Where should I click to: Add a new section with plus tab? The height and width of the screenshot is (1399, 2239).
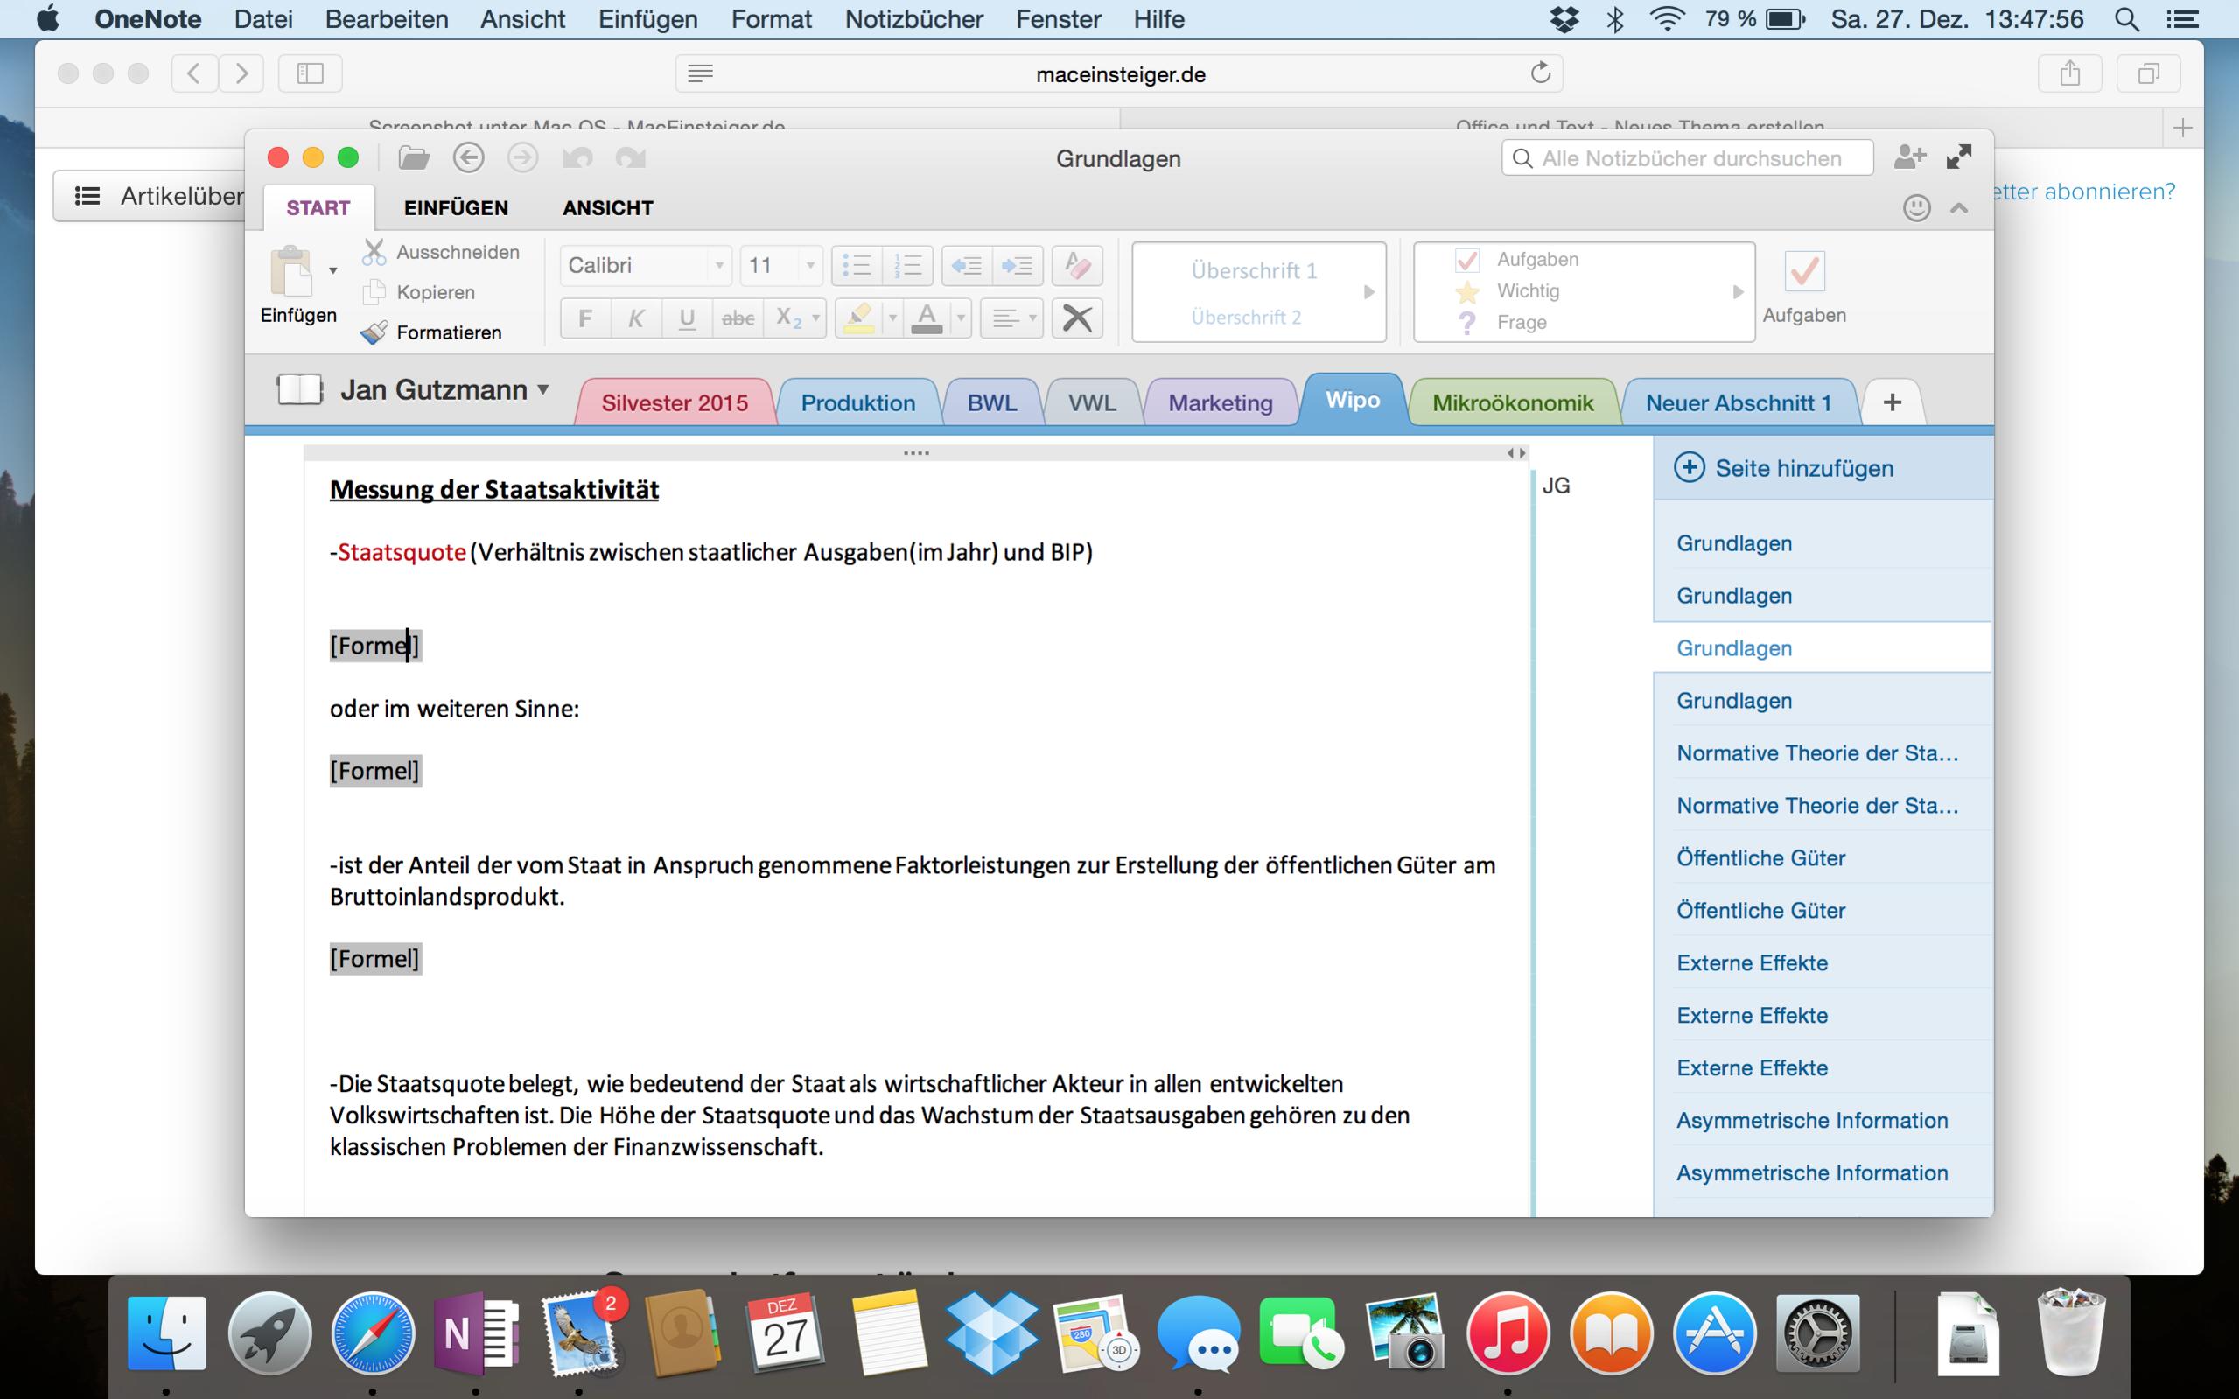click(1893, 402)
